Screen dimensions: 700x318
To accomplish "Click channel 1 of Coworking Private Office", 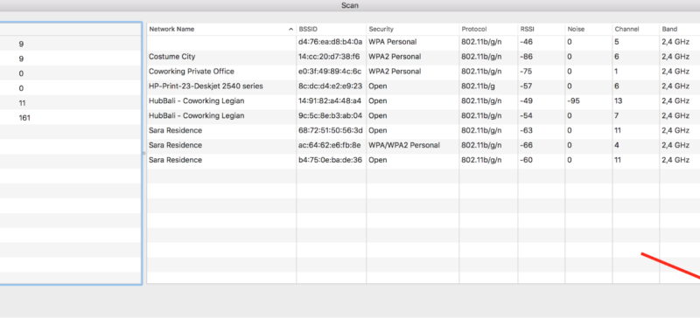I will click(617, 72).
